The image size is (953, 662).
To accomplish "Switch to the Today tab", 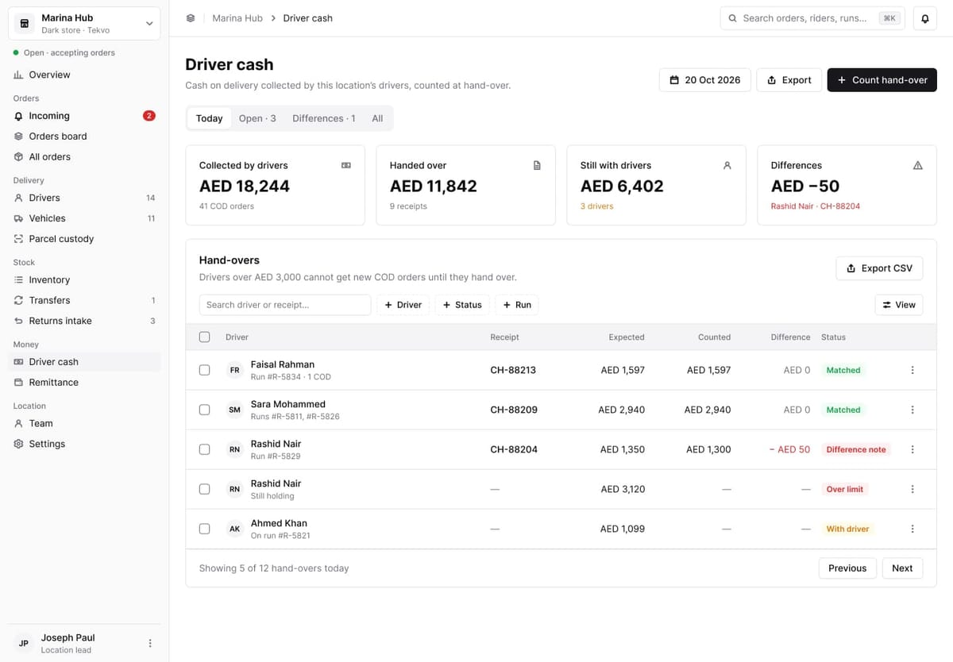I will [x=209, y=118].
